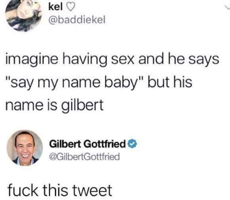Open Gilbert Gottfried's profile photo
The width and height of the screenshot is (230, 200).
pyautogui.click(x=25, y=148)
